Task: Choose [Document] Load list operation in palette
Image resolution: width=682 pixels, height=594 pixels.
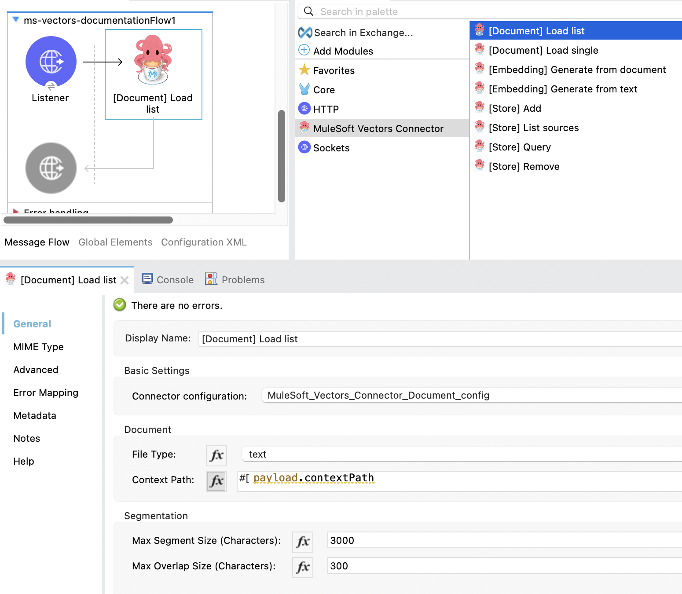Action: tap(576, 31)
